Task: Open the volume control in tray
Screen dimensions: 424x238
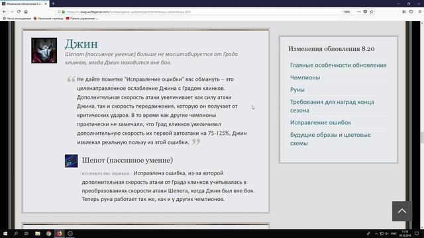Action: pyautogui.click(x=387, y=233)
